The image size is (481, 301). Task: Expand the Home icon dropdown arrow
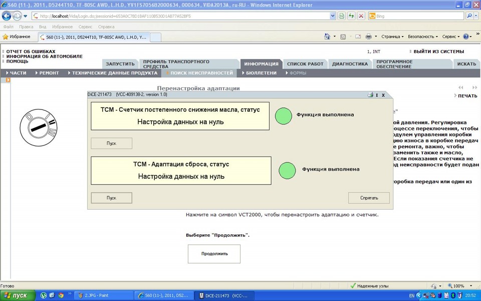tap(335, 37)
